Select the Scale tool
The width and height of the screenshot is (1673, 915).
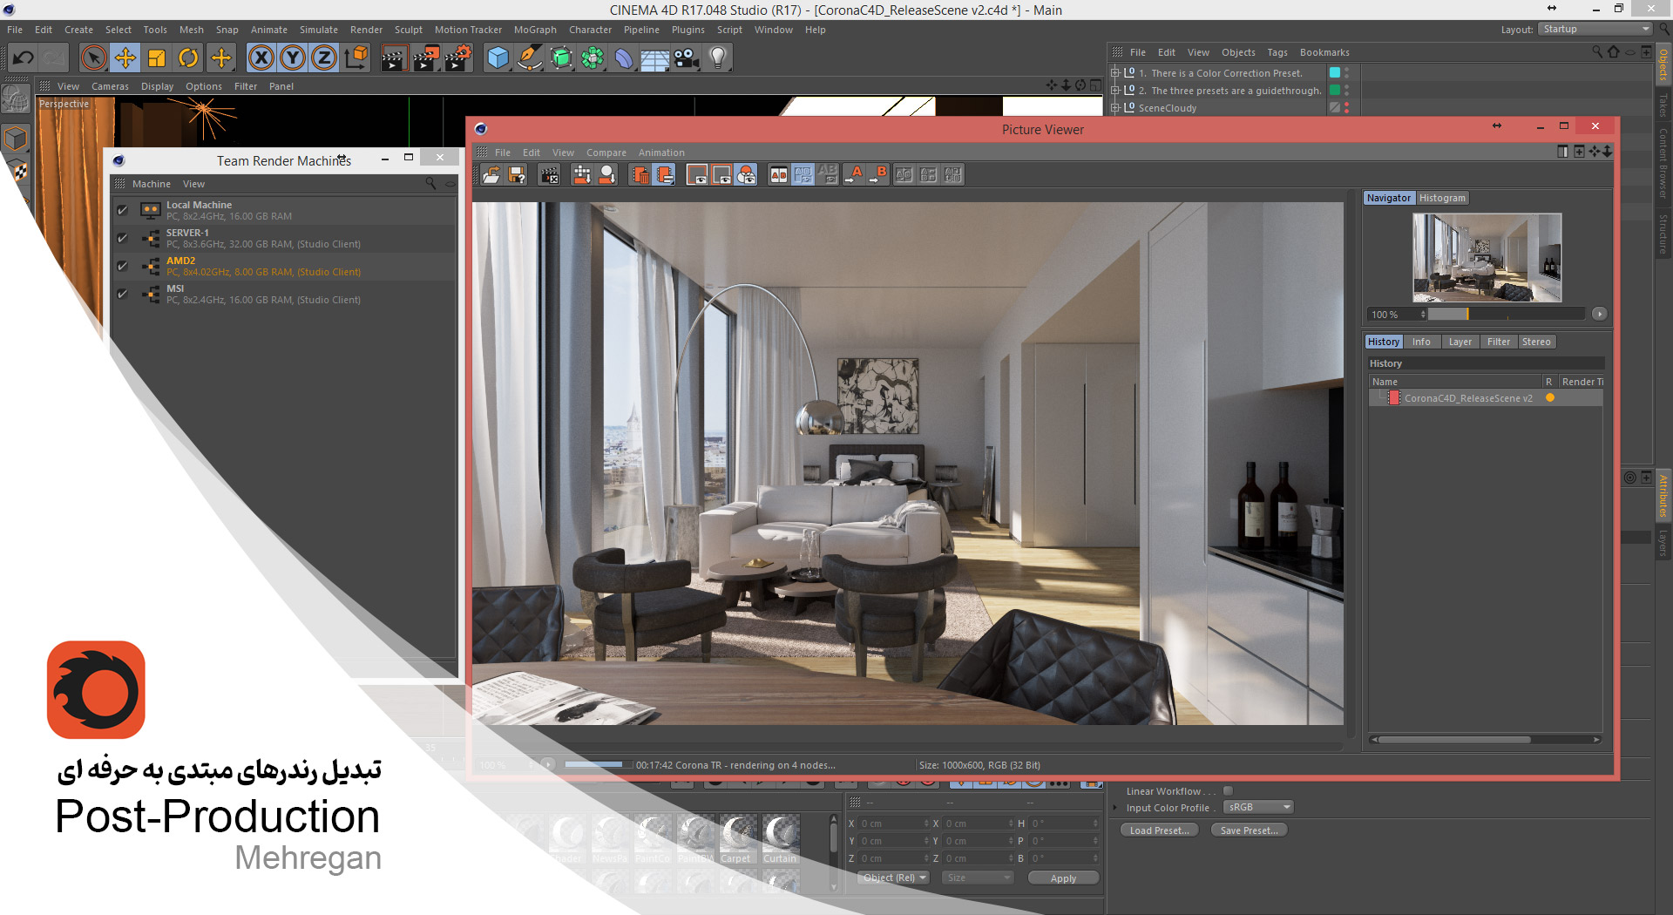[157, 58]
